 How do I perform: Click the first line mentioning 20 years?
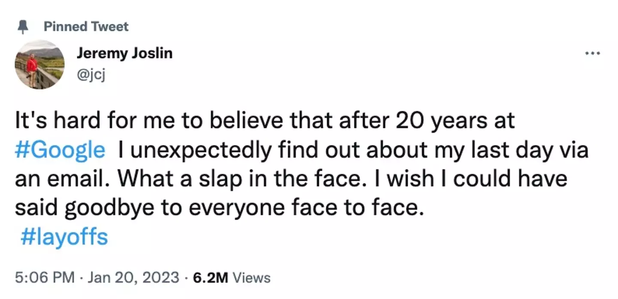pyautogui.click(x=265, y=121)
